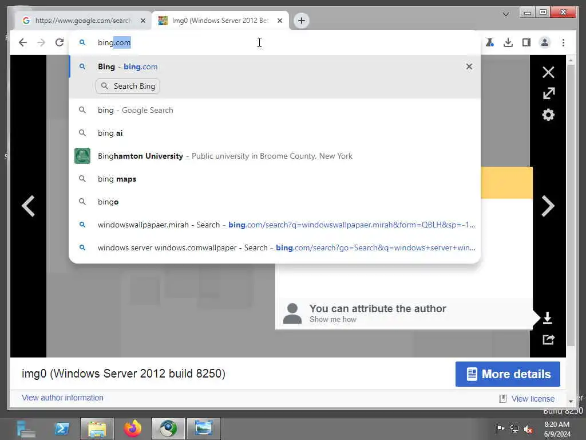The height and width of the screenshot is (440, 586).
Task: Open View author information link
Action: [x=62, y=398]
